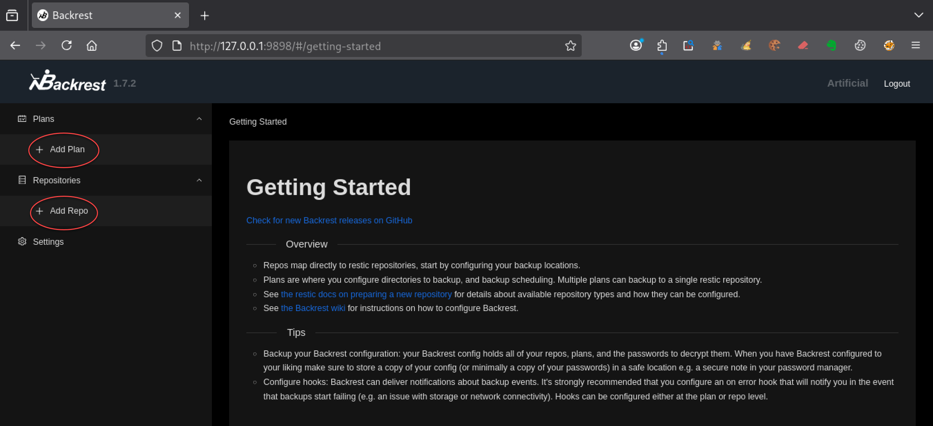Open the Backrest wiki link
The height and width of the screenshot is (426, 933).
[313, 308]
